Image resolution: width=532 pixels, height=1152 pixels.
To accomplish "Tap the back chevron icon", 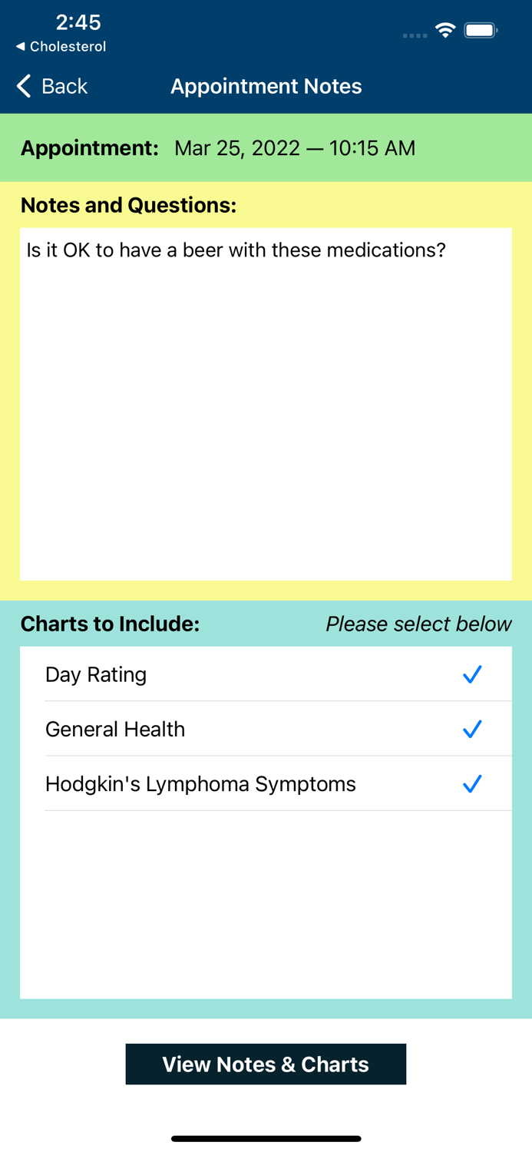I will (22, 86).
